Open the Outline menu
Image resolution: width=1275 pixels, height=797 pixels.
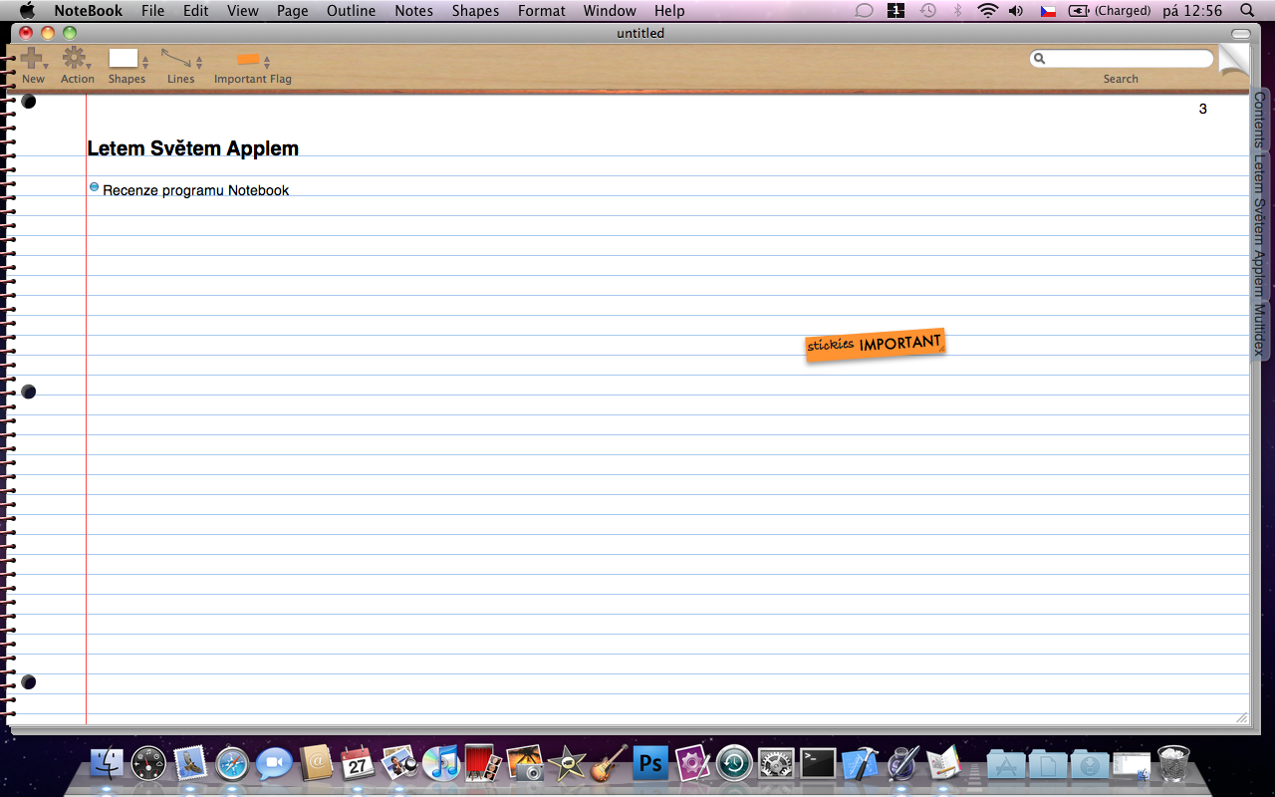tap(352, 11)
